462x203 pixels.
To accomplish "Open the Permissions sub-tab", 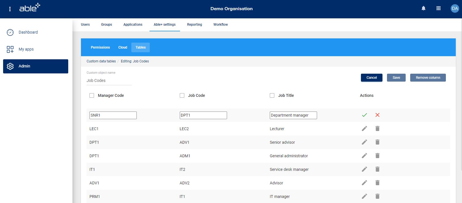I will [x=100, y=47].
